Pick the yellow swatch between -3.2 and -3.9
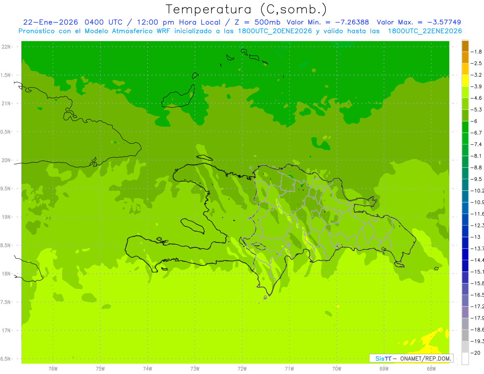This screenshot has height=374, width=484. click(x=465, y=81)
